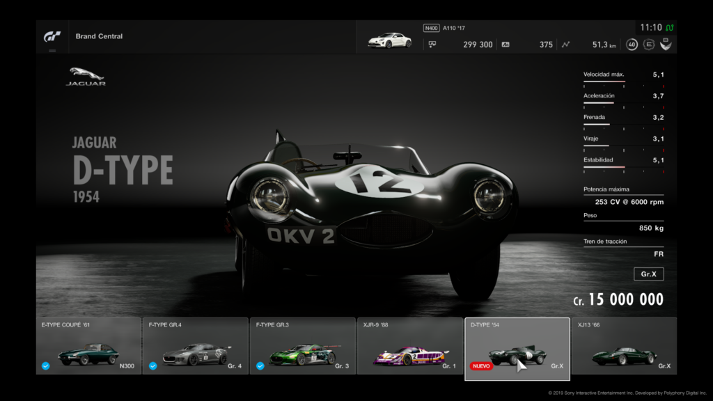Viewport: 713px width, 401px height.
Task: Click the Viraje stat bar
Action: (623, 145)
